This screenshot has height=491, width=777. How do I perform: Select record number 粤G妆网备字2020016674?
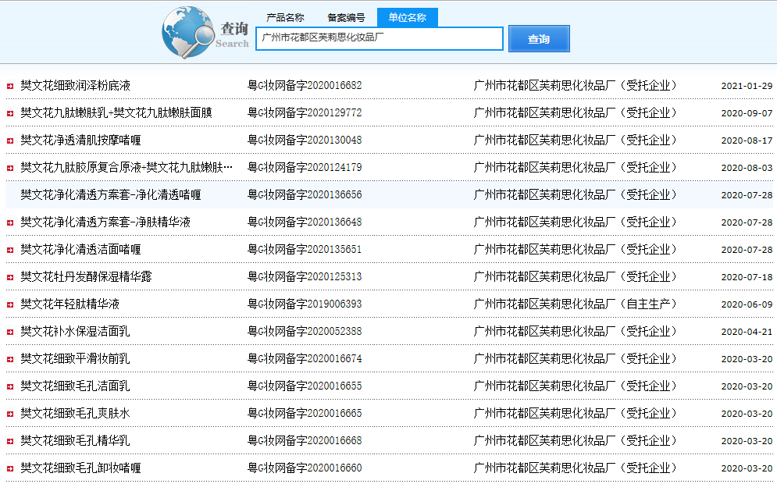[305, 358]
